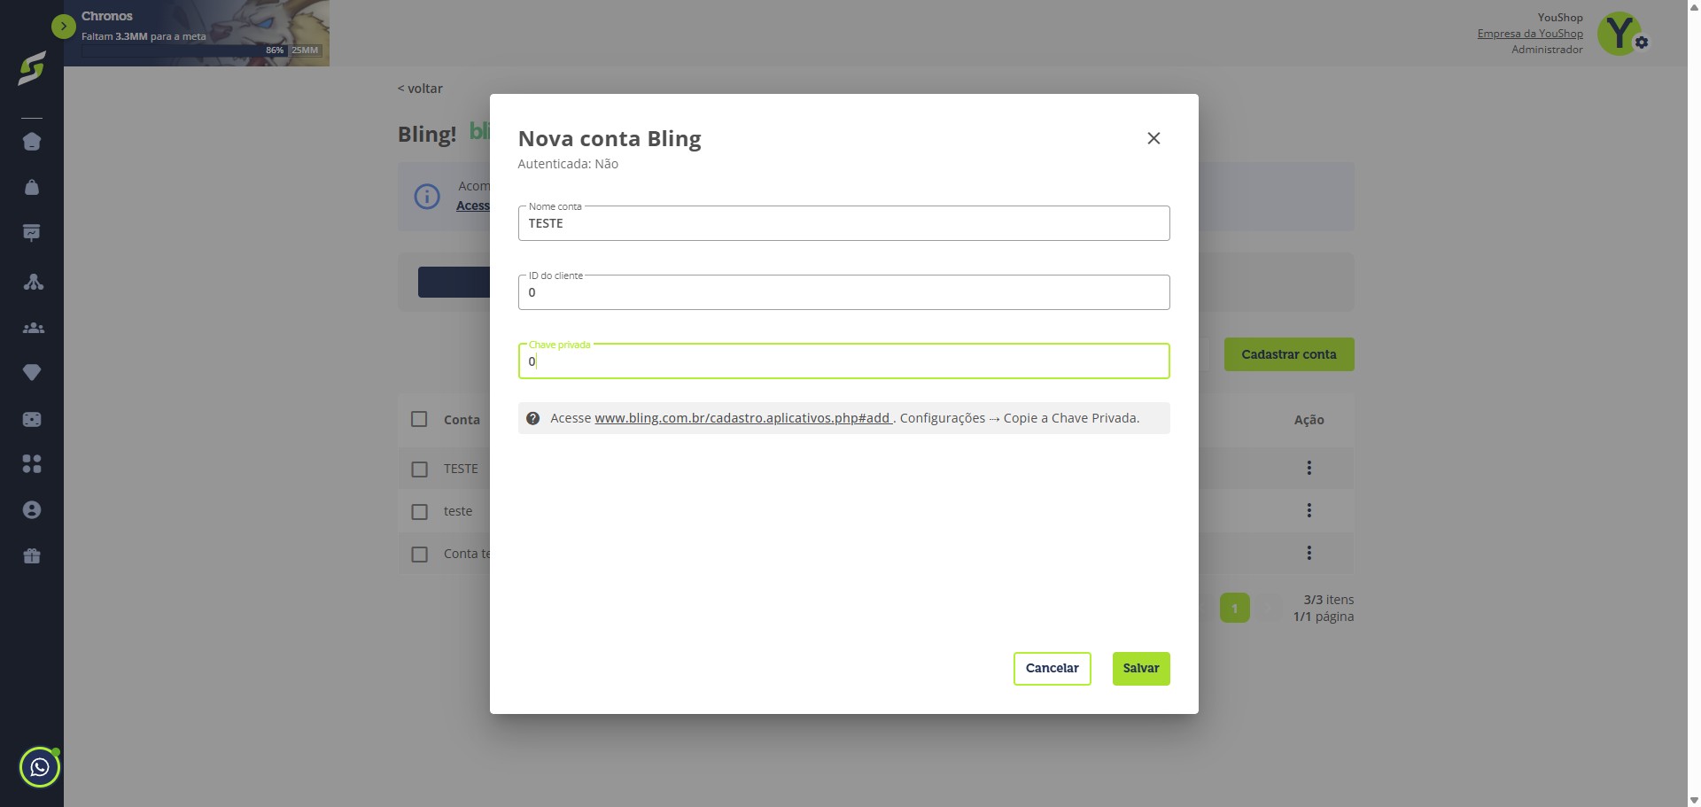
Task: Click the question mark help icon
Action: 532,418
